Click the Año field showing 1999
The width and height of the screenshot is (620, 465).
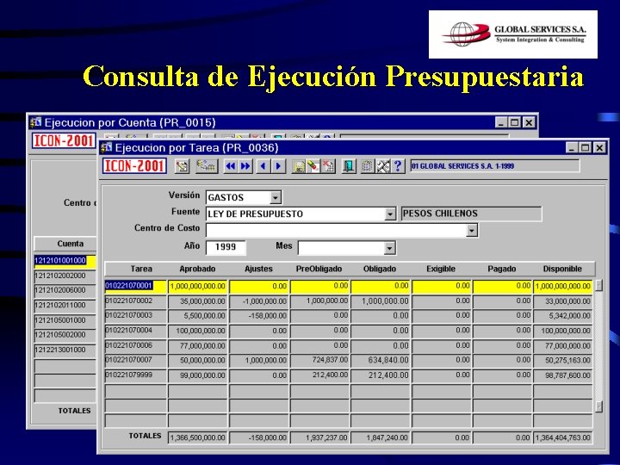click(226, 247)
